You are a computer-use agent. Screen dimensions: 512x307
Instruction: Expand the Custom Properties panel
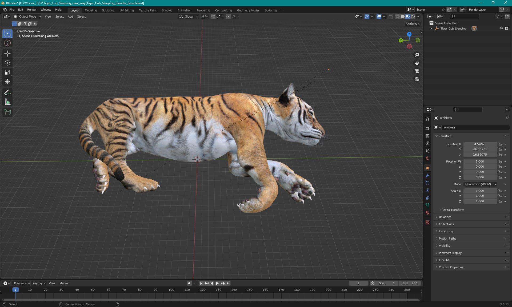tap(451, 267)
